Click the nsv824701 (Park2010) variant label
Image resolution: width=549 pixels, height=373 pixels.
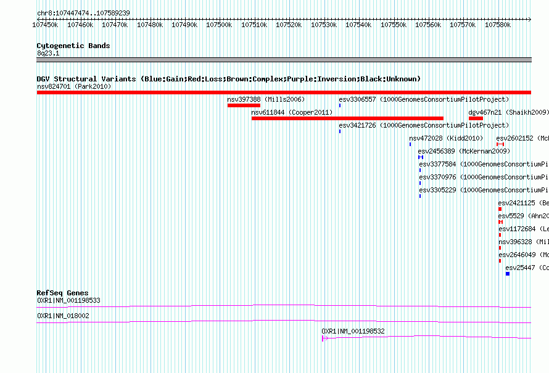(x=74, y=86)
